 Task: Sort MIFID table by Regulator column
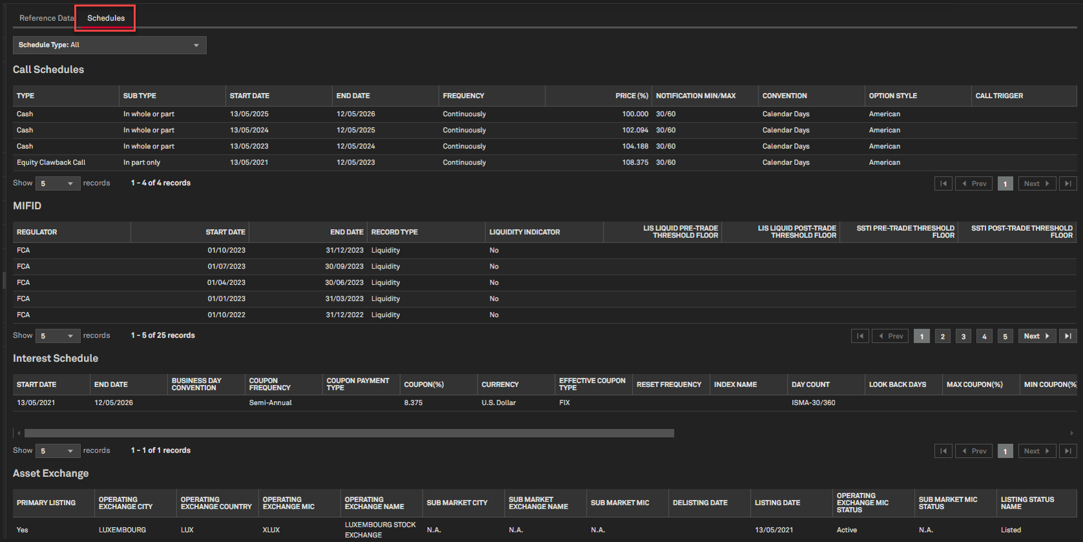tap(37, 232)
